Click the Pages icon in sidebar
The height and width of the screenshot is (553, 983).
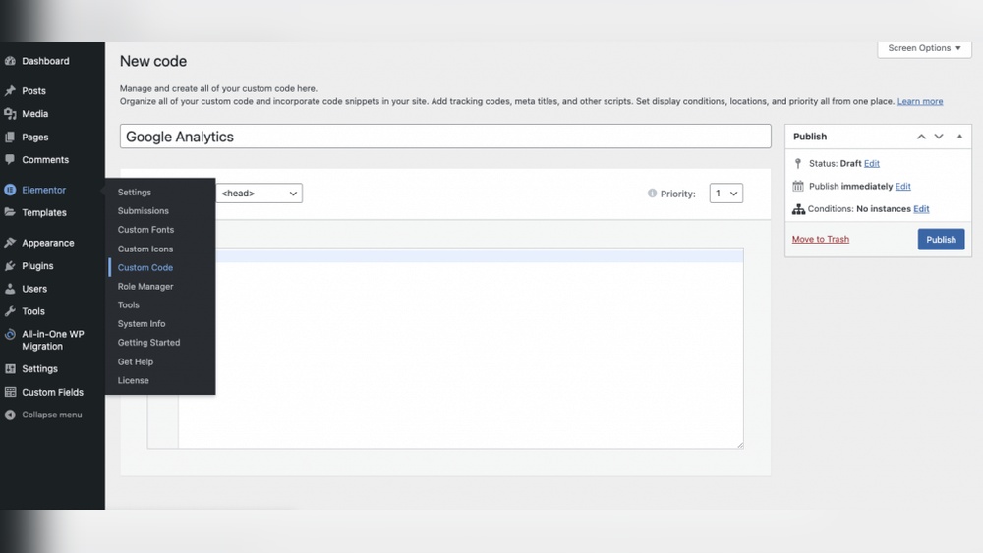[x=10, y=137]
